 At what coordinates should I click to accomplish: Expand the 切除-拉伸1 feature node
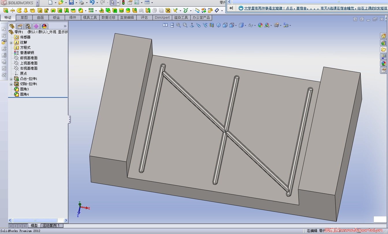click(11, 84)
